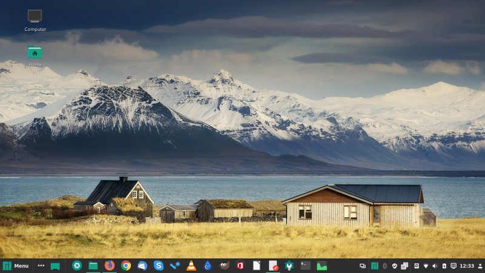Open Skype from the panel
The image size is (485, 273).
[x=158, y=266]
